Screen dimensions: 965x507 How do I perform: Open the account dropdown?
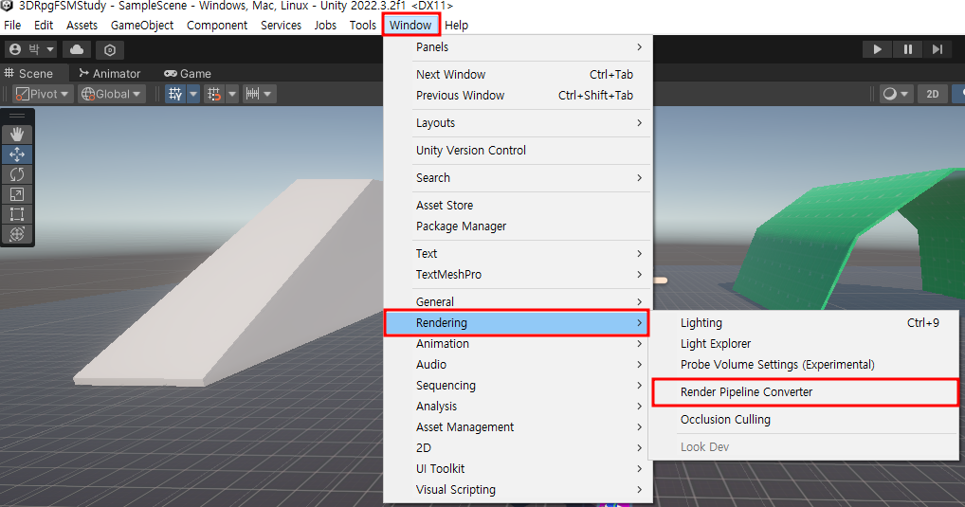[x=32, y=49]
